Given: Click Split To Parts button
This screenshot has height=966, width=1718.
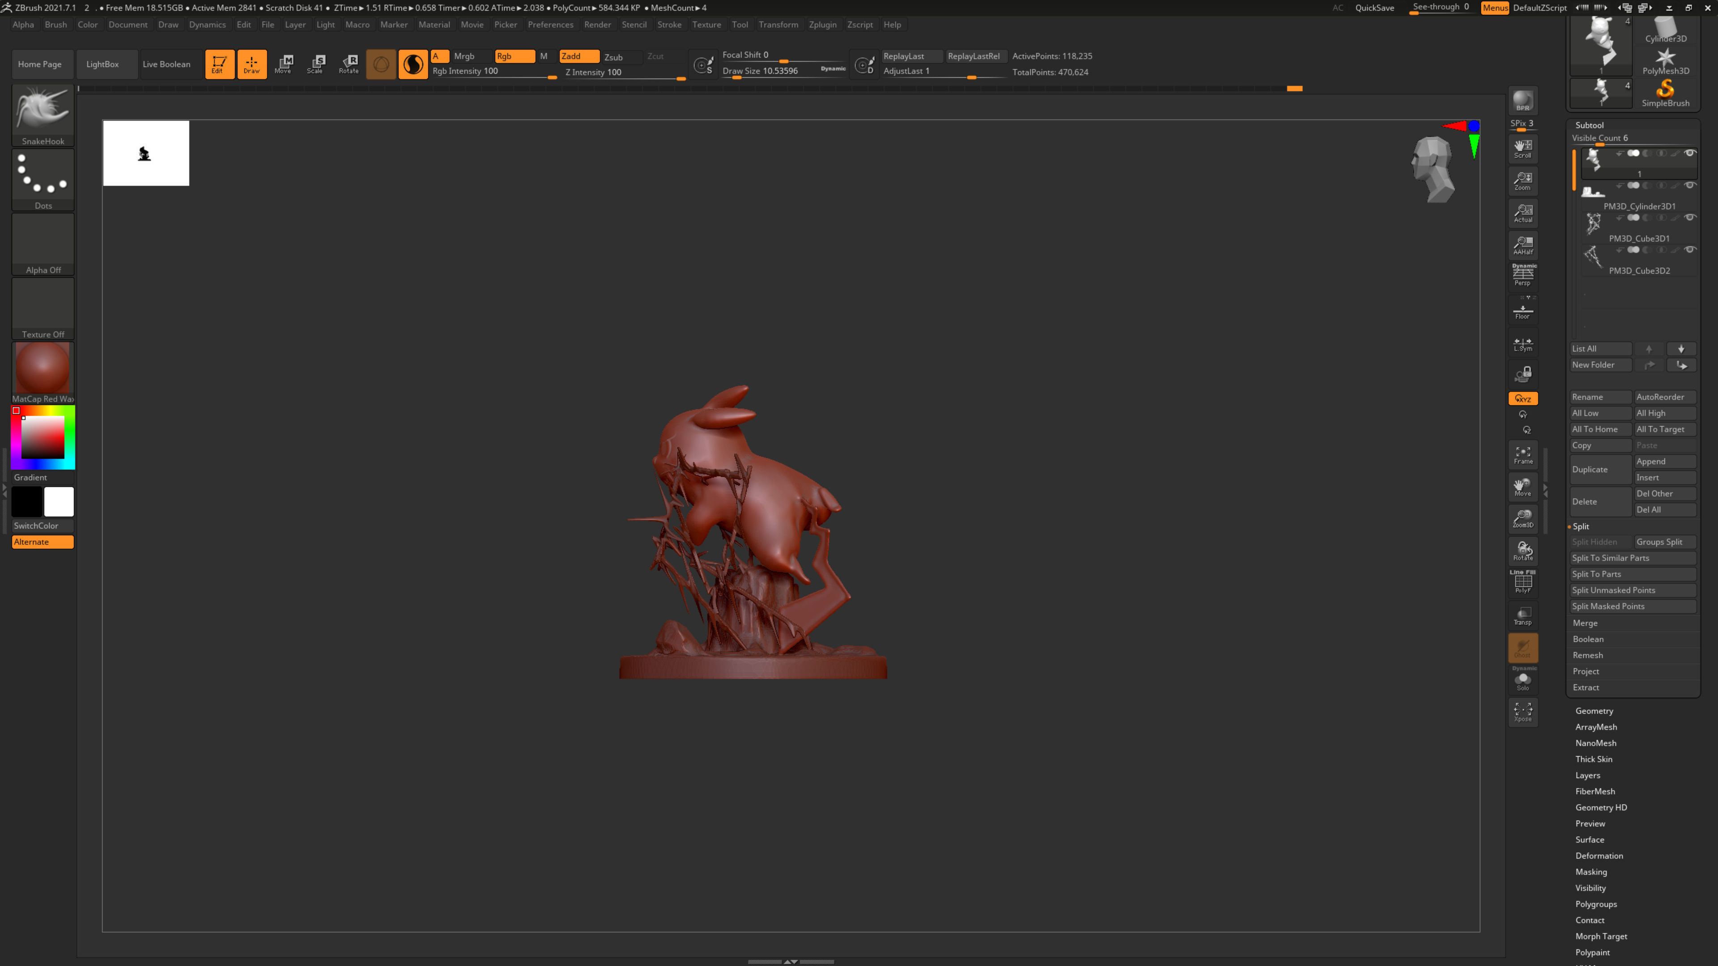Looking at the screenshot, I should 1633,574.
